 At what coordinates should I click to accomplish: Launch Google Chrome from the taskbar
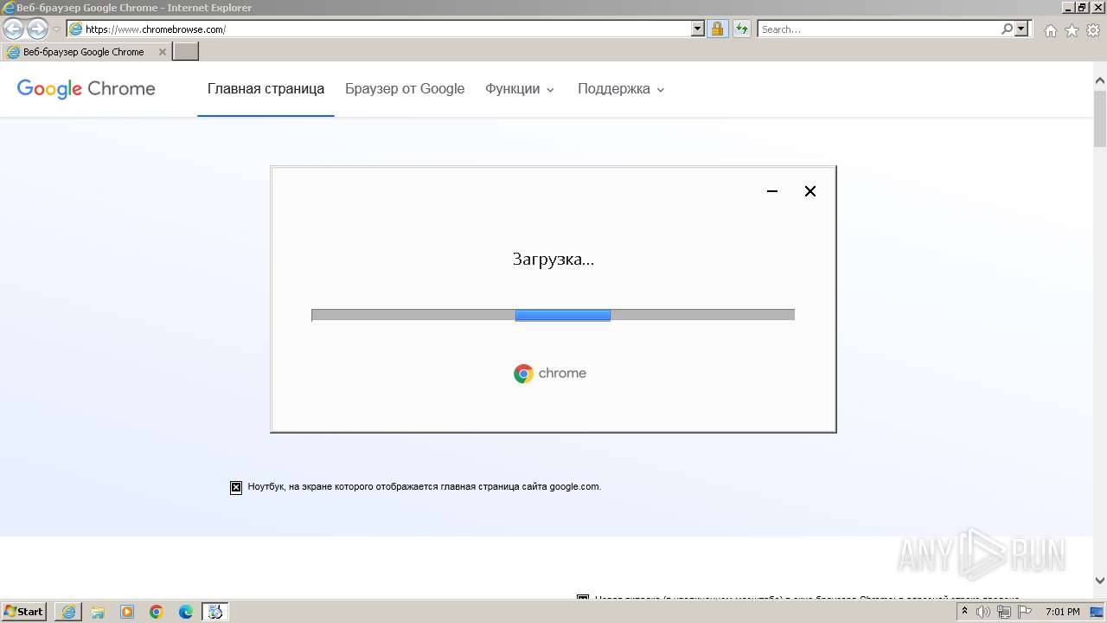[x=157, y=612]
